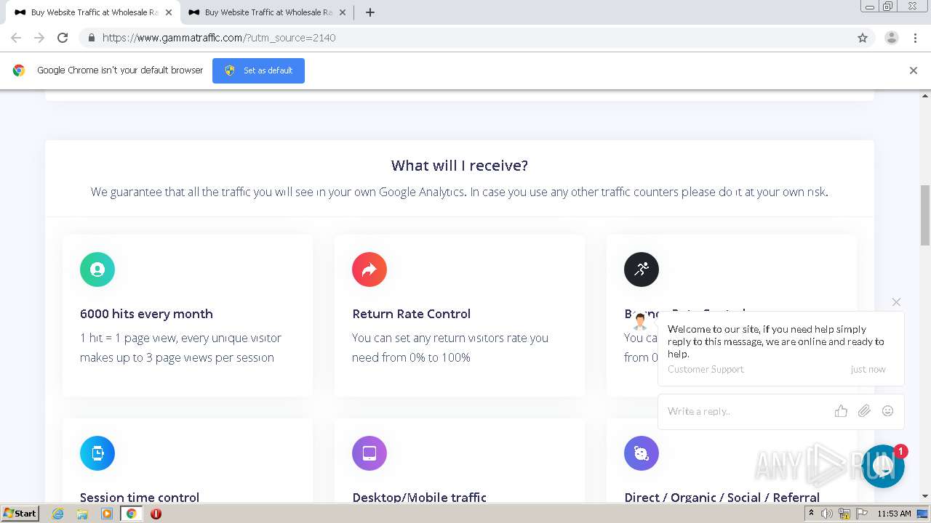
Task: Click the purple Desktop/Mobile traffic device icon
Action: [x=369, y=453]
